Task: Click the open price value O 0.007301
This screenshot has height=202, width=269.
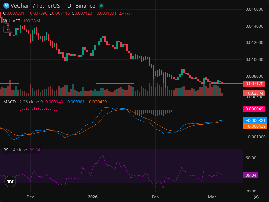Action: click(13, 13)
